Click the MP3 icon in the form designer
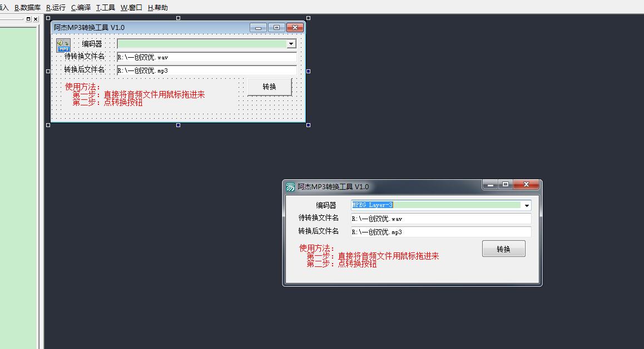This screenshot has width=644, height=349. (x=63, y=45)
